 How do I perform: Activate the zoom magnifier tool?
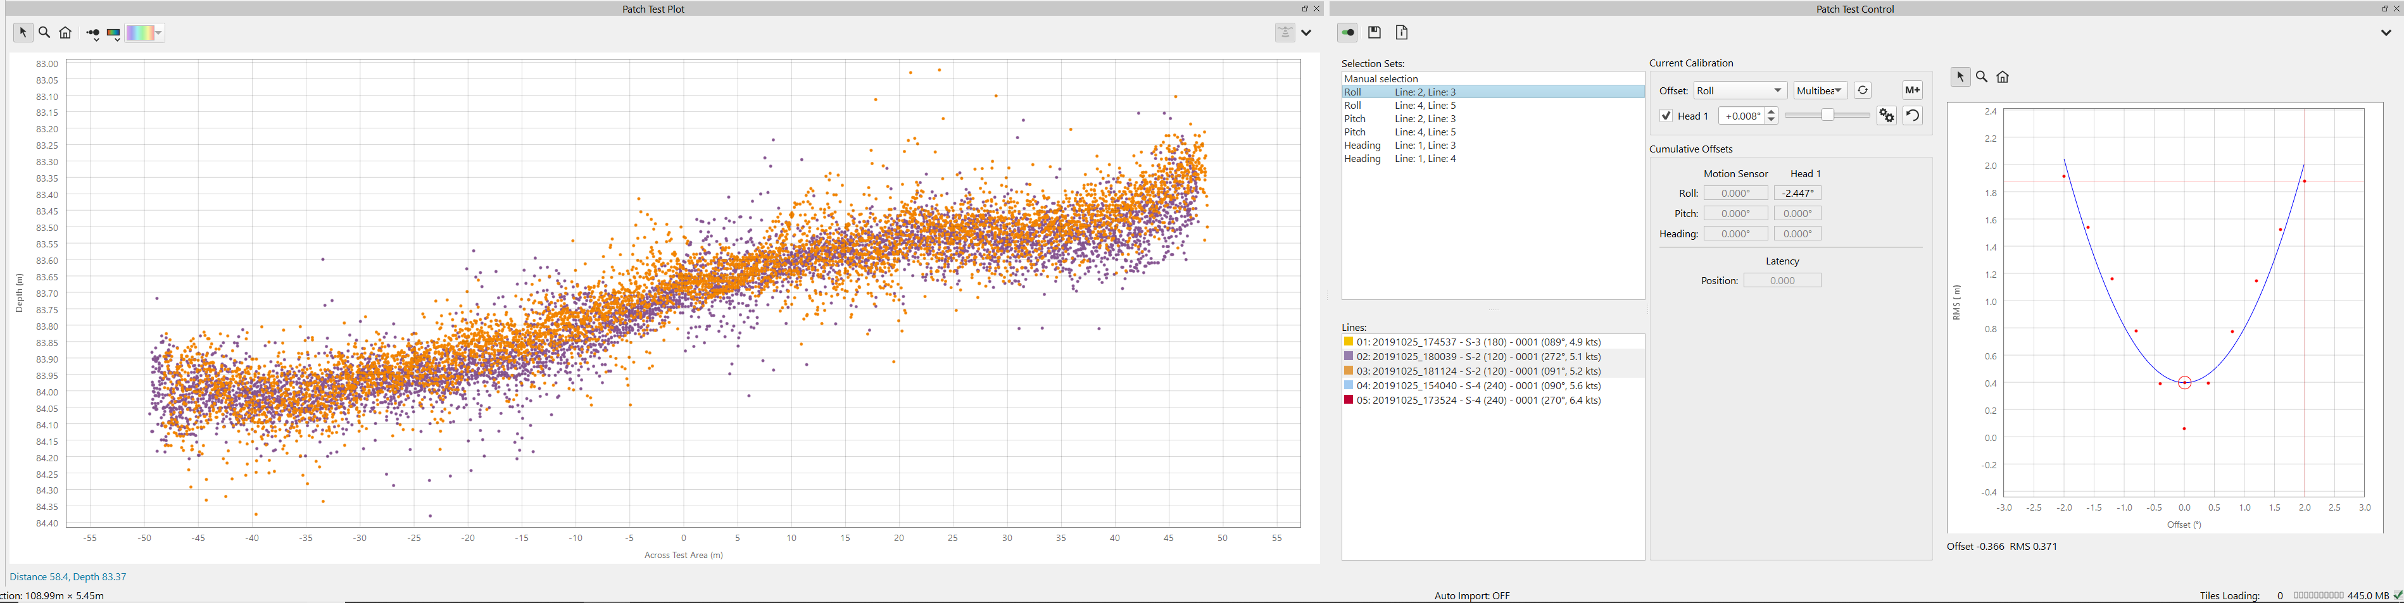[x=43, y=33]
